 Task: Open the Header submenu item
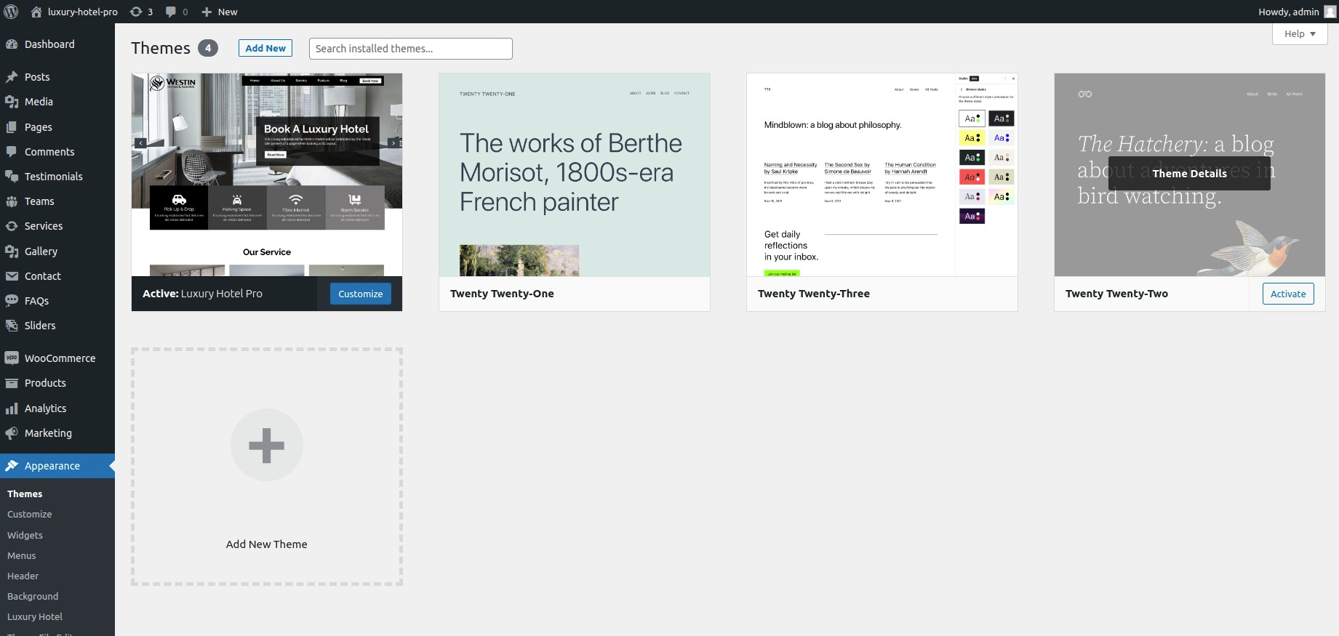click(23, 576)
